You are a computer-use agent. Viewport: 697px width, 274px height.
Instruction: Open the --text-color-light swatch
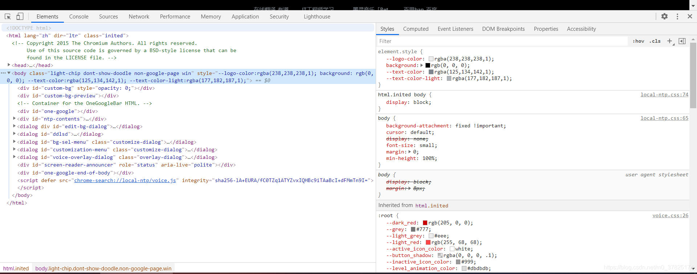[x=449, y=78]
